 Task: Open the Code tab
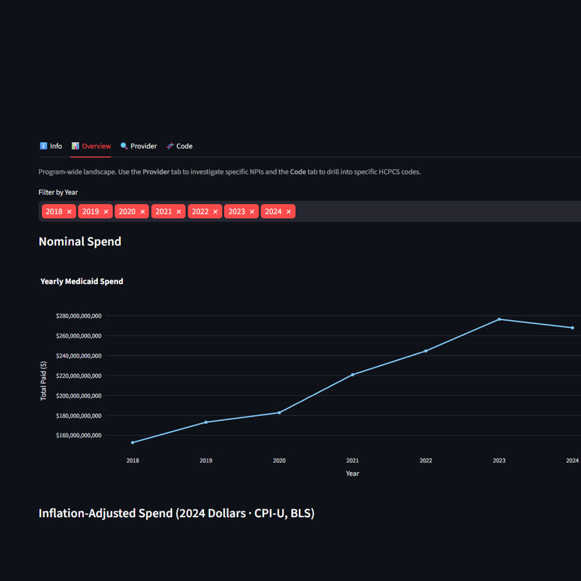(179, 146)
